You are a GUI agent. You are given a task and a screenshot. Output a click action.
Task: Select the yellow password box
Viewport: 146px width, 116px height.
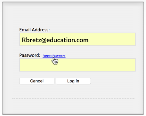click(x=77, y=65)
